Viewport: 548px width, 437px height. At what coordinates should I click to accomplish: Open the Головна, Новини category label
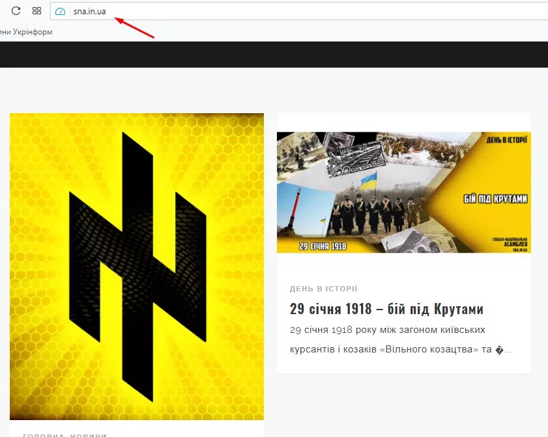(65, 435)
